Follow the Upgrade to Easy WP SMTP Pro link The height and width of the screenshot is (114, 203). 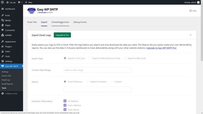161,48
